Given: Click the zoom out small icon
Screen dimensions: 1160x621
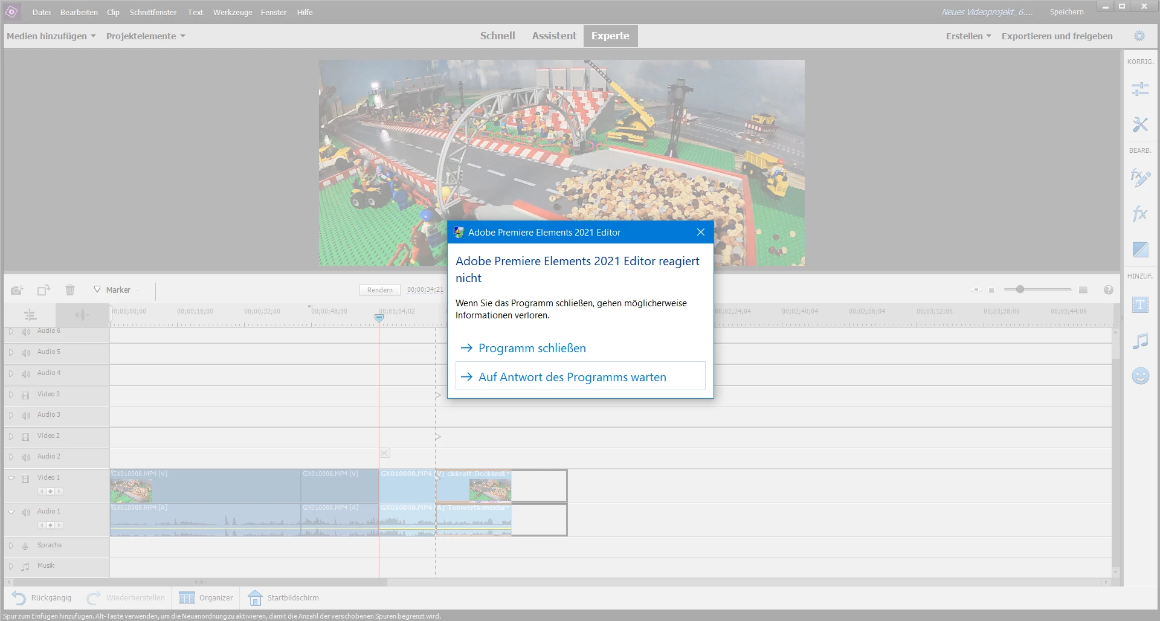Looking at the screenshot, I should point(991,291).
